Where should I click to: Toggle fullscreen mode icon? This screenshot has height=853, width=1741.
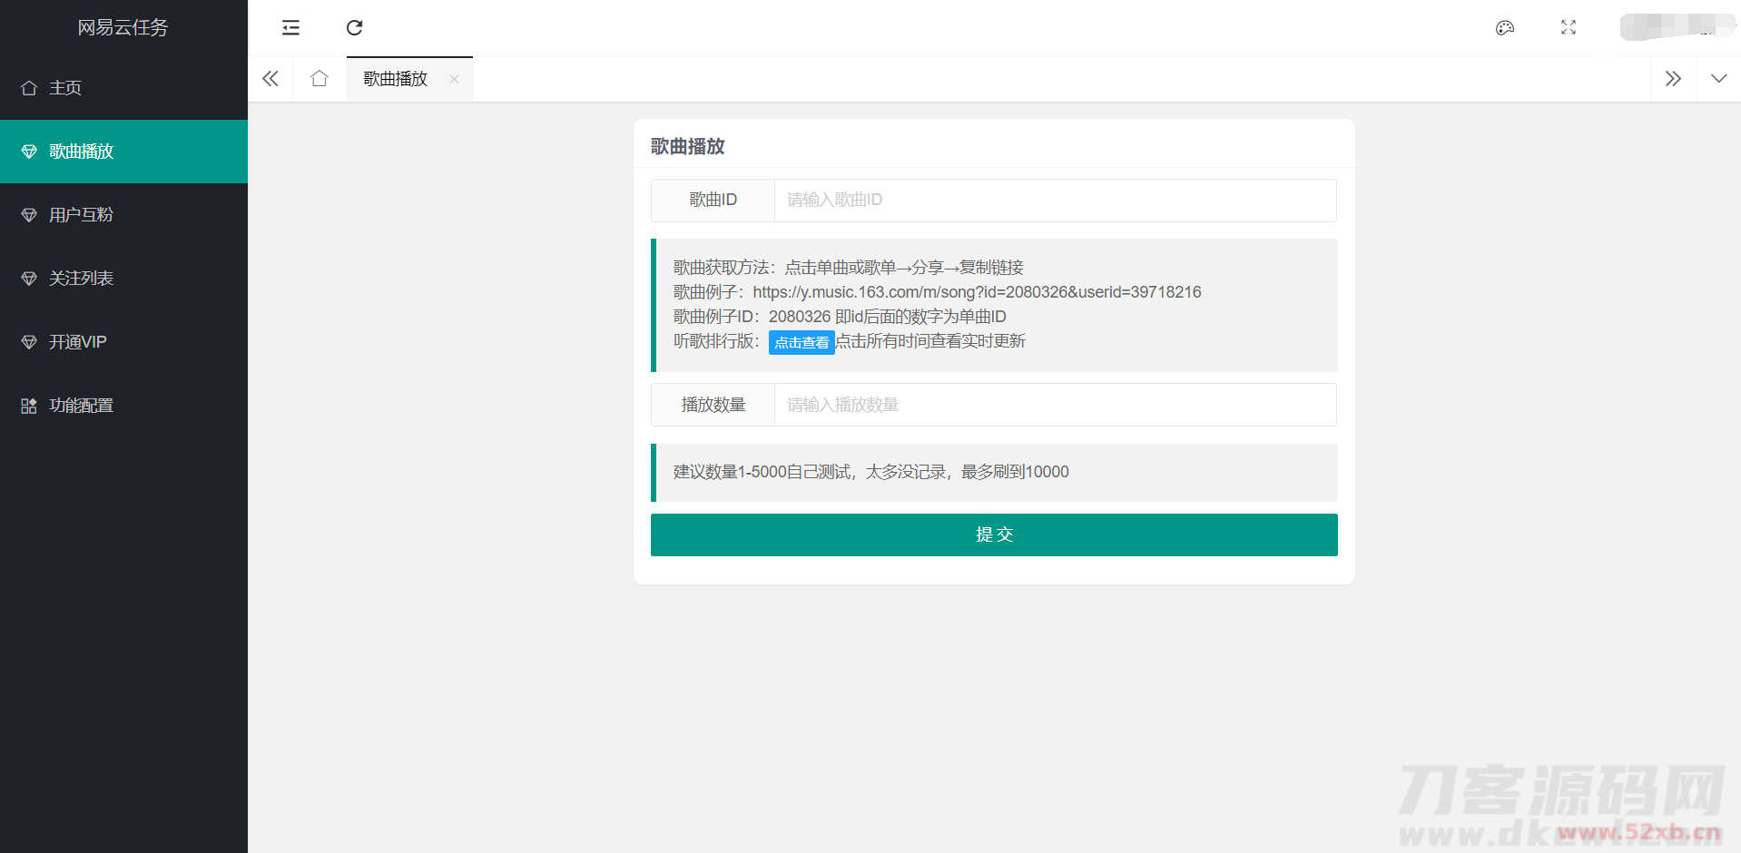click(x=1568, y=28)
